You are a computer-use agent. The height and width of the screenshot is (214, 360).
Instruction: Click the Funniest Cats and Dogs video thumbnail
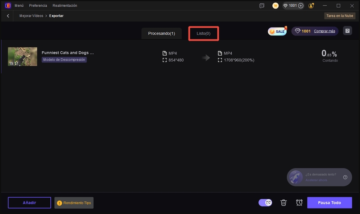tap(22, 57)
